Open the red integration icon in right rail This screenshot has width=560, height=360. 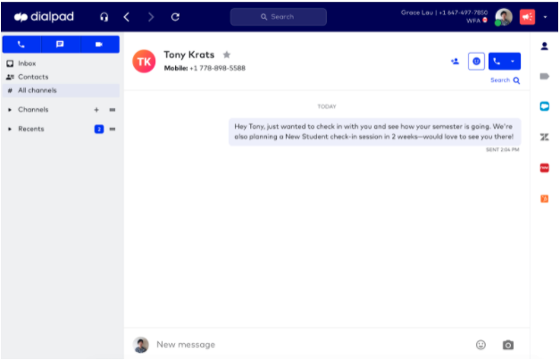click(x=544, y=168)
